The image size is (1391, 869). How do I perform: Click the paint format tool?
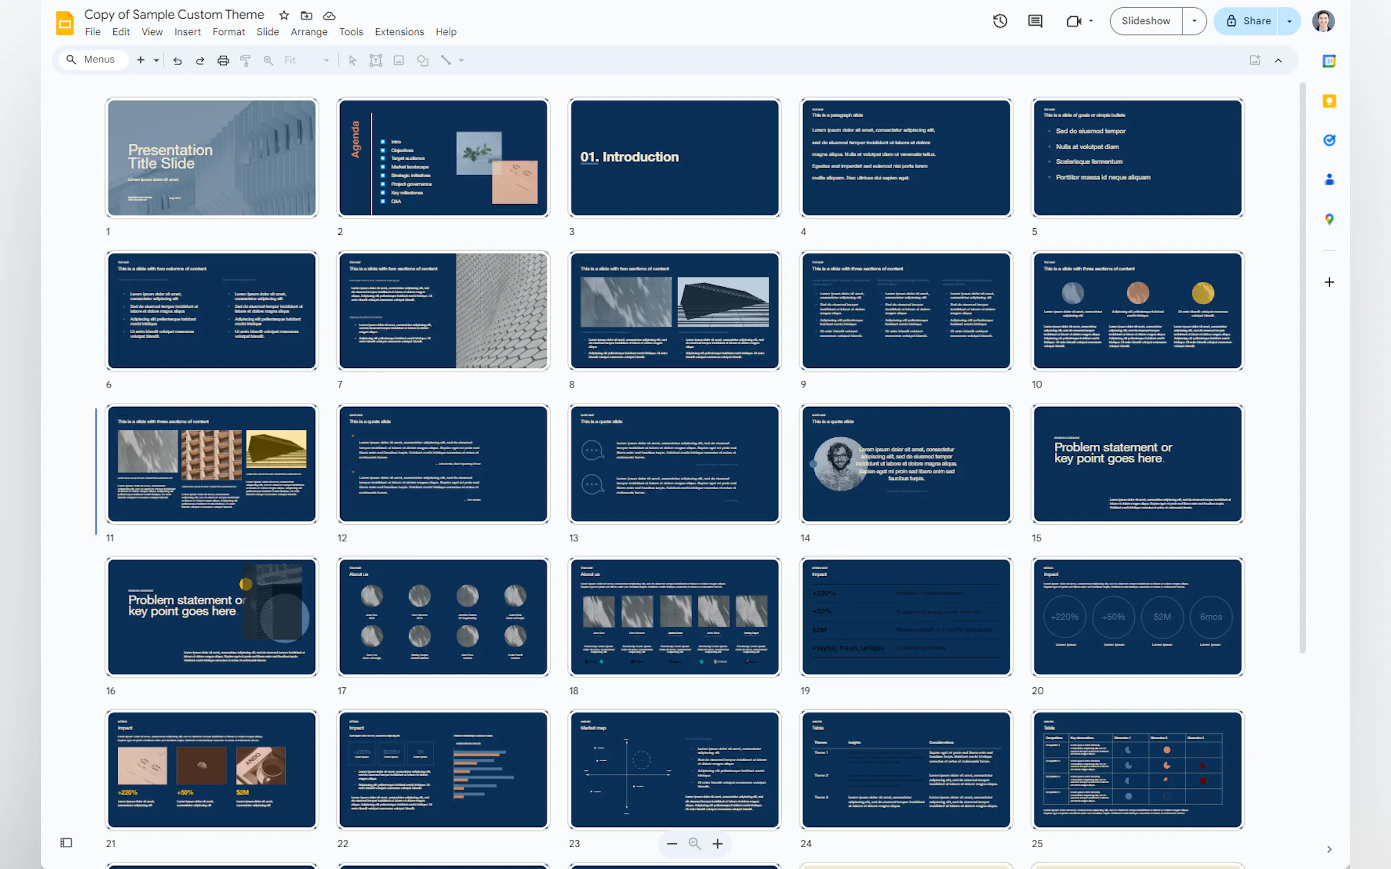(x=245, y=60)
